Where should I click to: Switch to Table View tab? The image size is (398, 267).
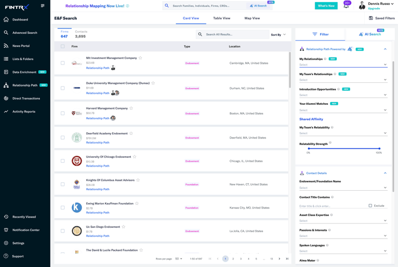coord(222,18)
